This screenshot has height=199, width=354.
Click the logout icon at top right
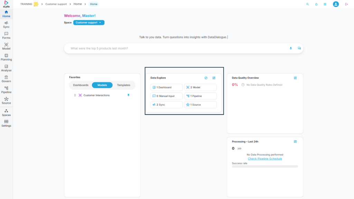(x=346, y=4)
